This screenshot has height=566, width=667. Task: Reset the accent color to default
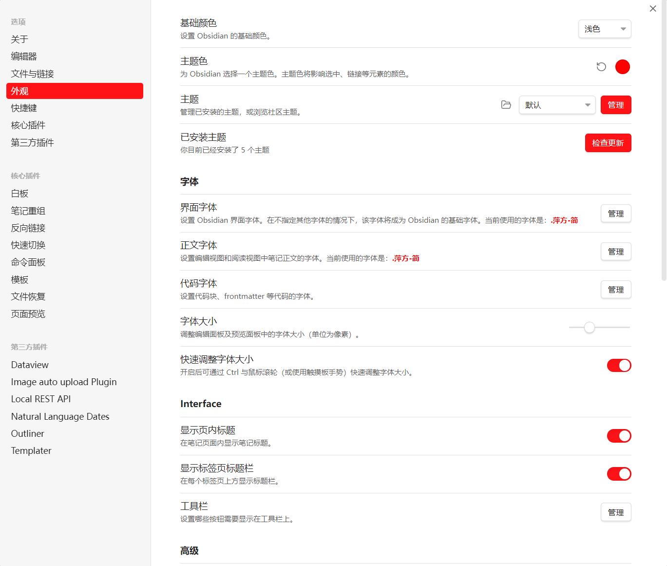601,67
